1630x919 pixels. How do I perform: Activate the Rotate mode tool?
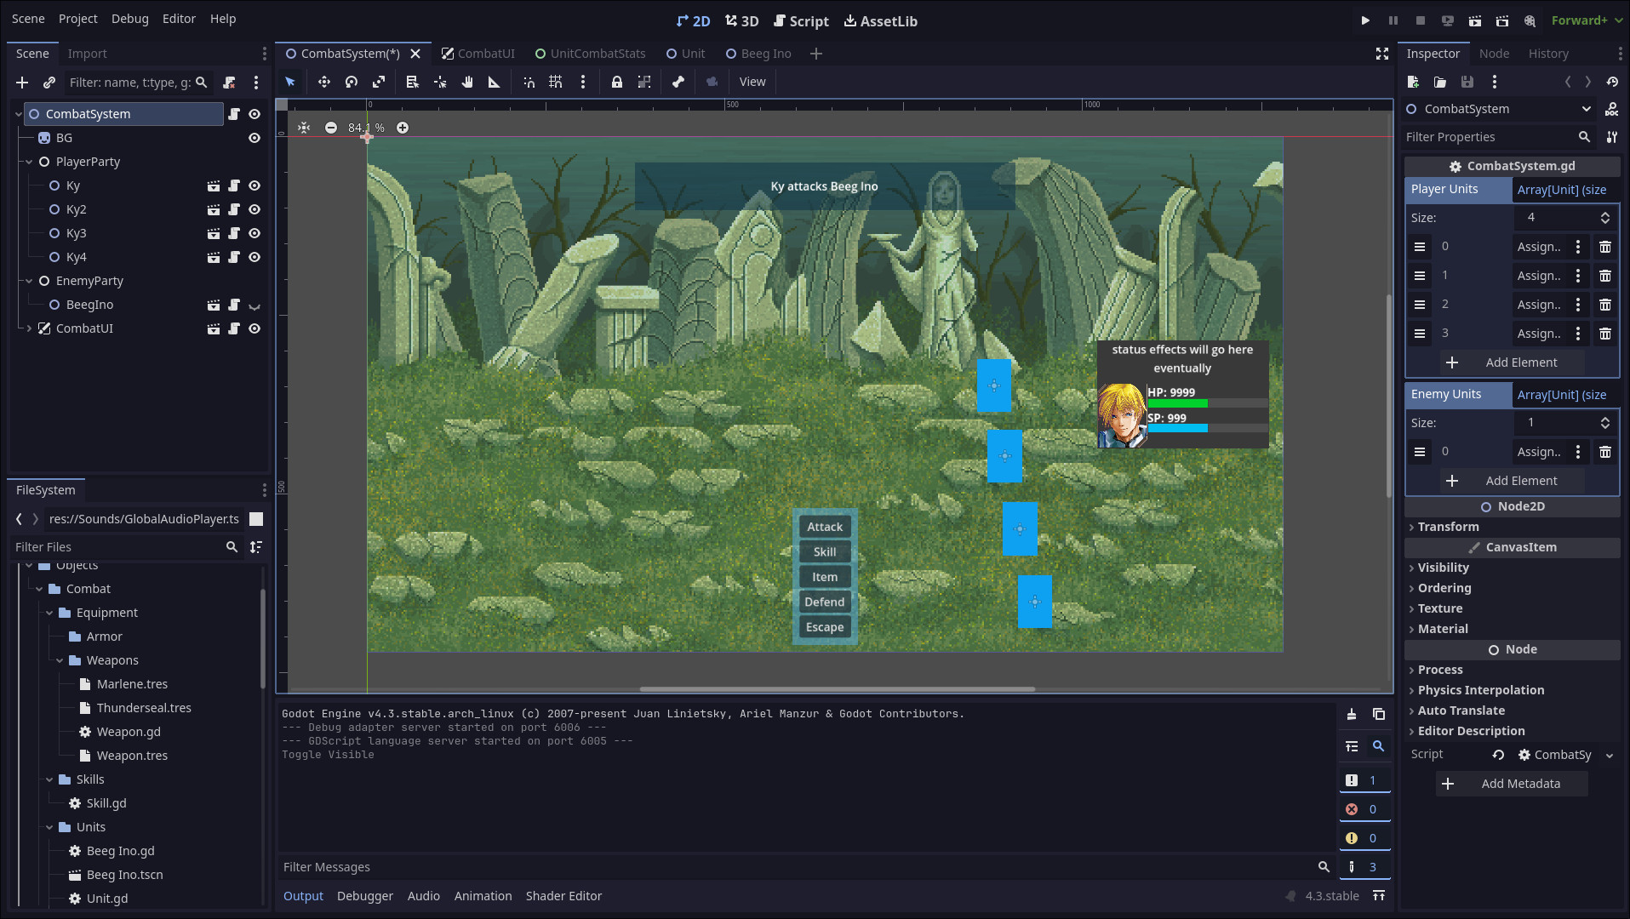pos(351,82)
